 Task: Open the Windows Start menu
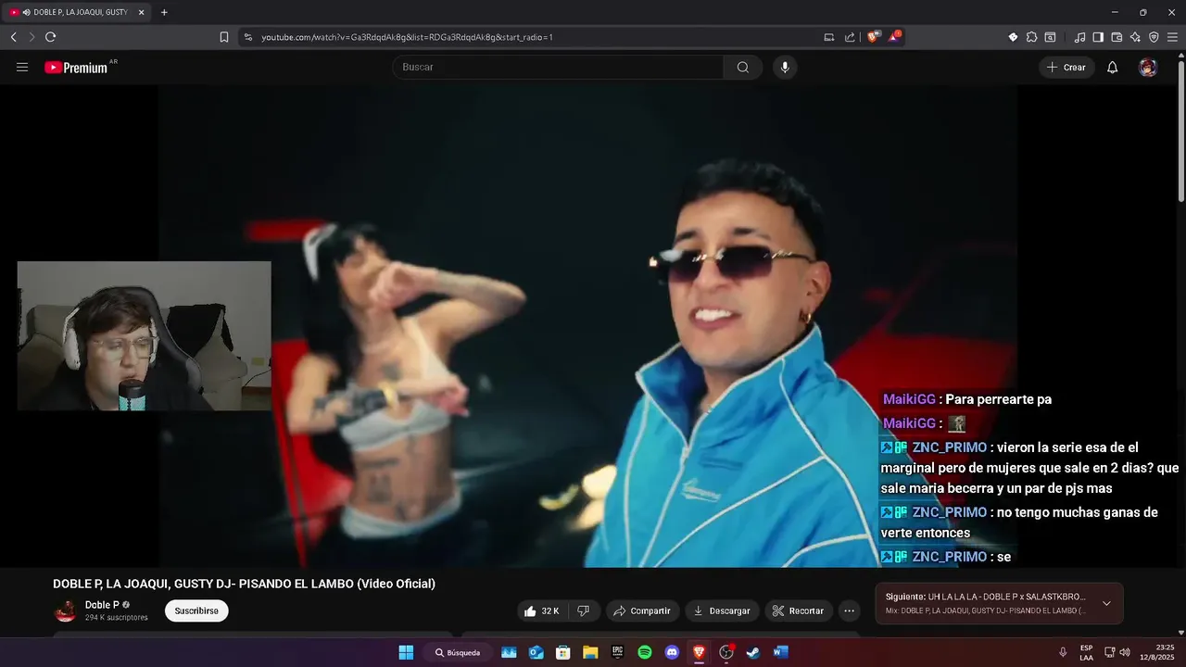406,652
